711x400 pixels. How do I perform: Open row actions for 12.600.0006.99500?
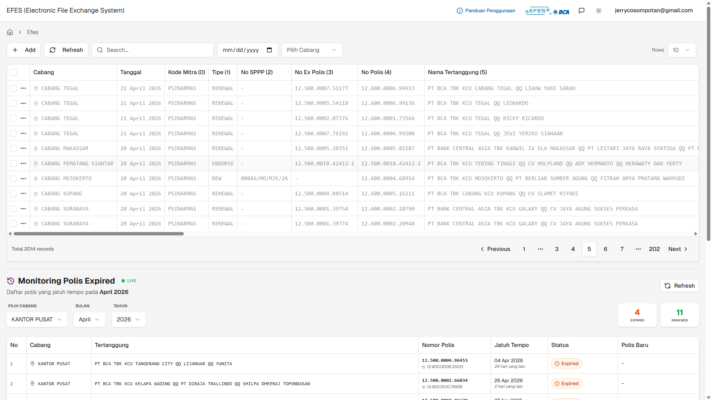[x=23, y=133]
